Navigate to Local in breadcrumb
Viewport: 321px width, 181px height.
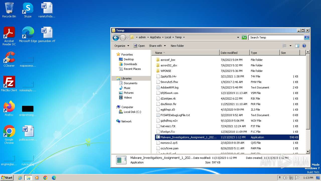[168, 37]
